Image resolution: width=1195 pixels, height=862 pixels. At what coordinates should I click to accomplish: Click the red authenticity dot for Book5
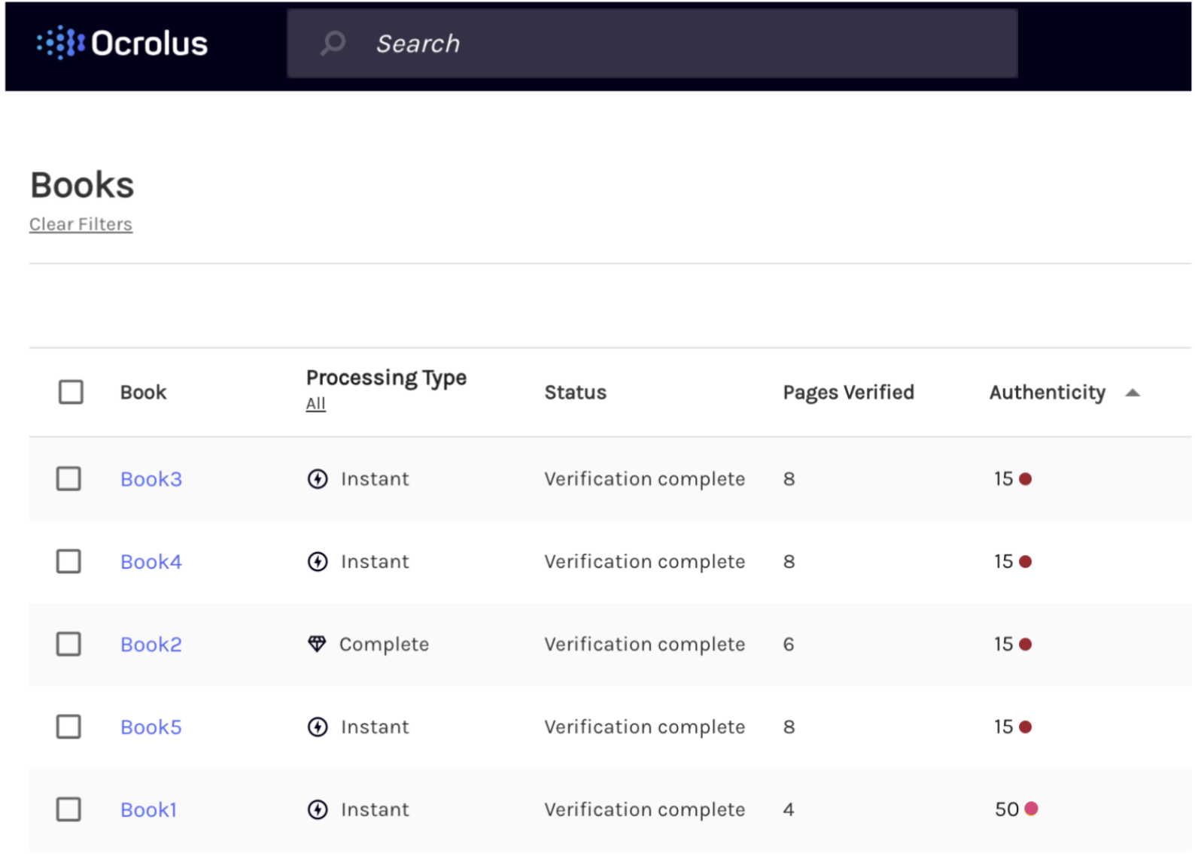1025,727
